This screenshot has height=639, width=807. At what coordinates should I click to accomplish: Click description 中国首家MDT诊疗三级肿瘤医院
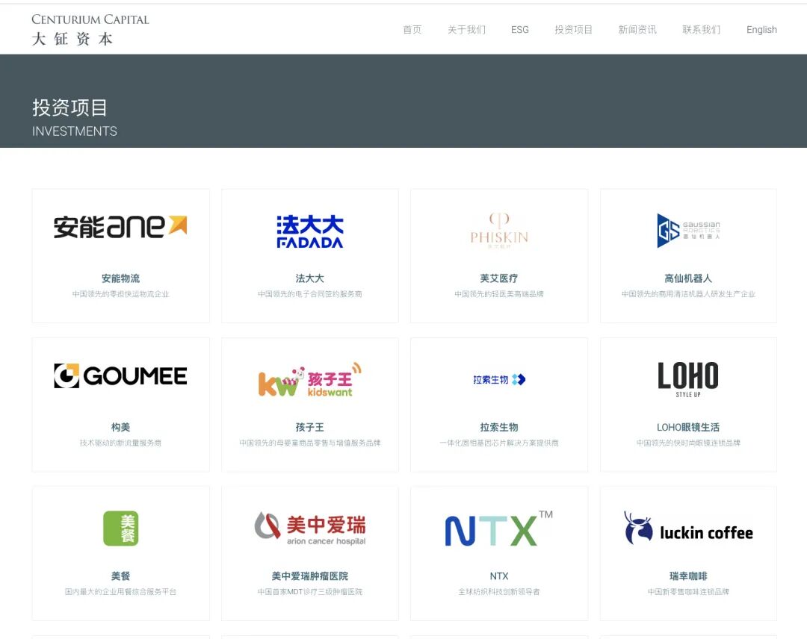[x=310, y=592]
